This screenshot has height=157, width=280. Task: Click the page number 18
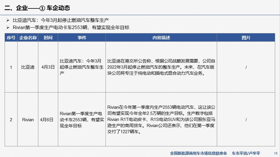point(276,153)
